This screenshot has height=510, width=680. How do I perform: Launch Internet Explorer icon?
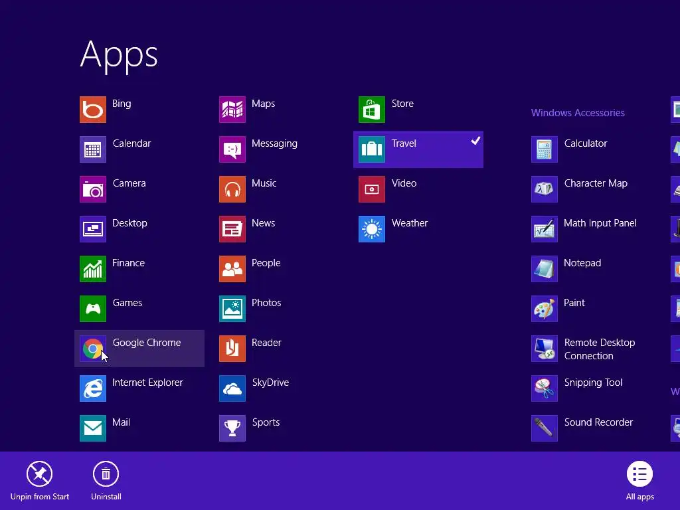coord(93,388)
